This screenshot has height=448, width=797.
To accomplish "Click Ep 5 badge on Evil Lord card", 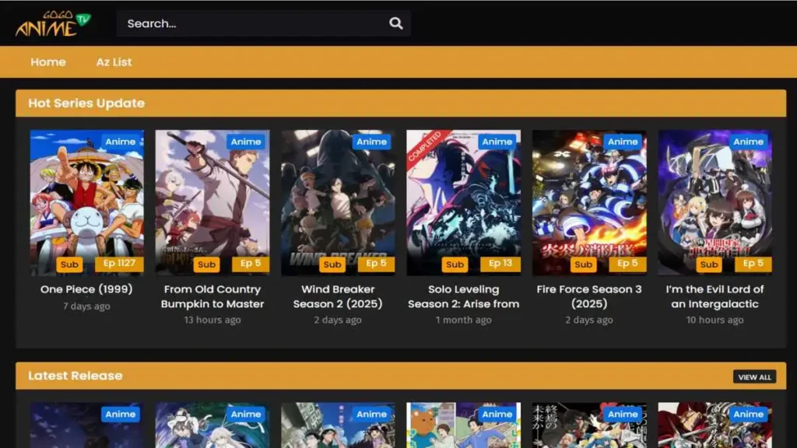I will click(753, 263).
